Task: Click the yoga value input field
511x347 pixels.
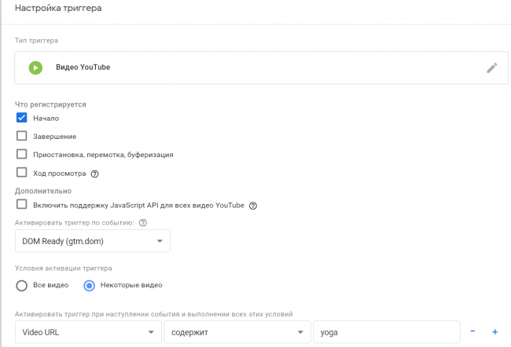Action: [385, 332]
